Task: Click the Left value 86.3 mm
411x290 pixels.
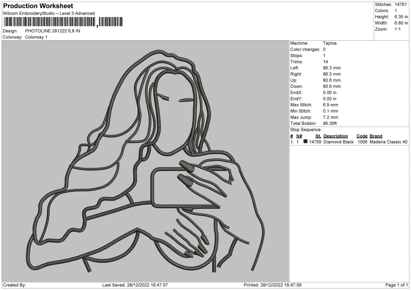Action: pyautogui.click(x=332, y=68)
